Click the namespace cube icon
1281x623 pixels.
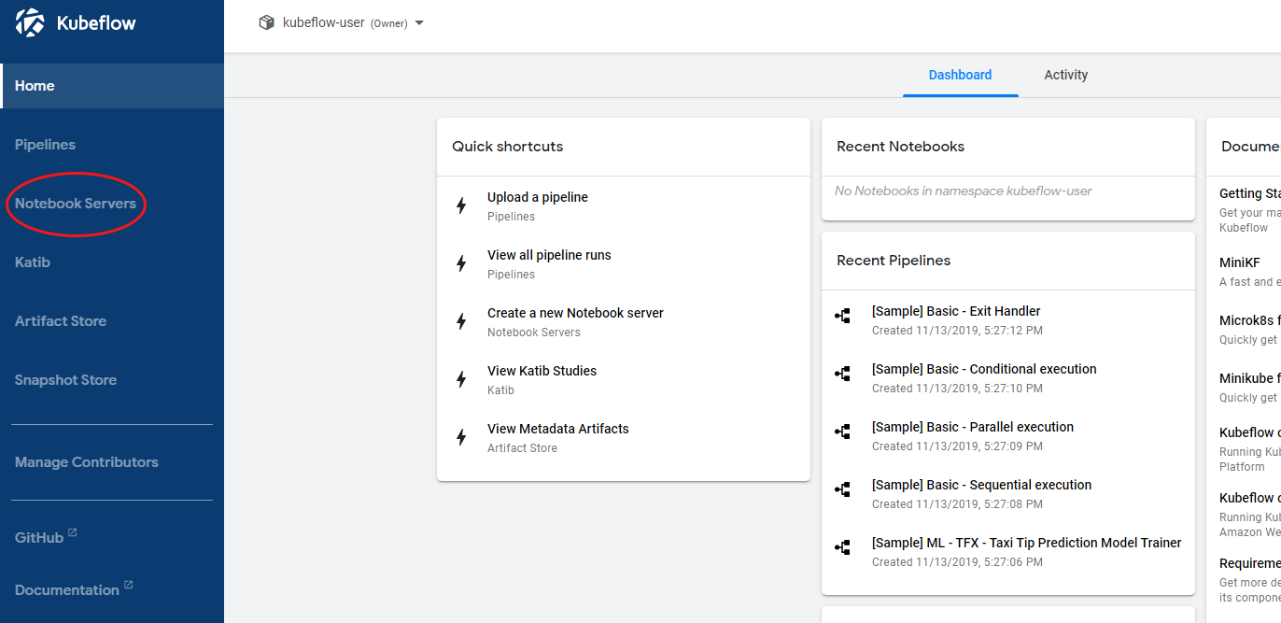click(267, 22)
